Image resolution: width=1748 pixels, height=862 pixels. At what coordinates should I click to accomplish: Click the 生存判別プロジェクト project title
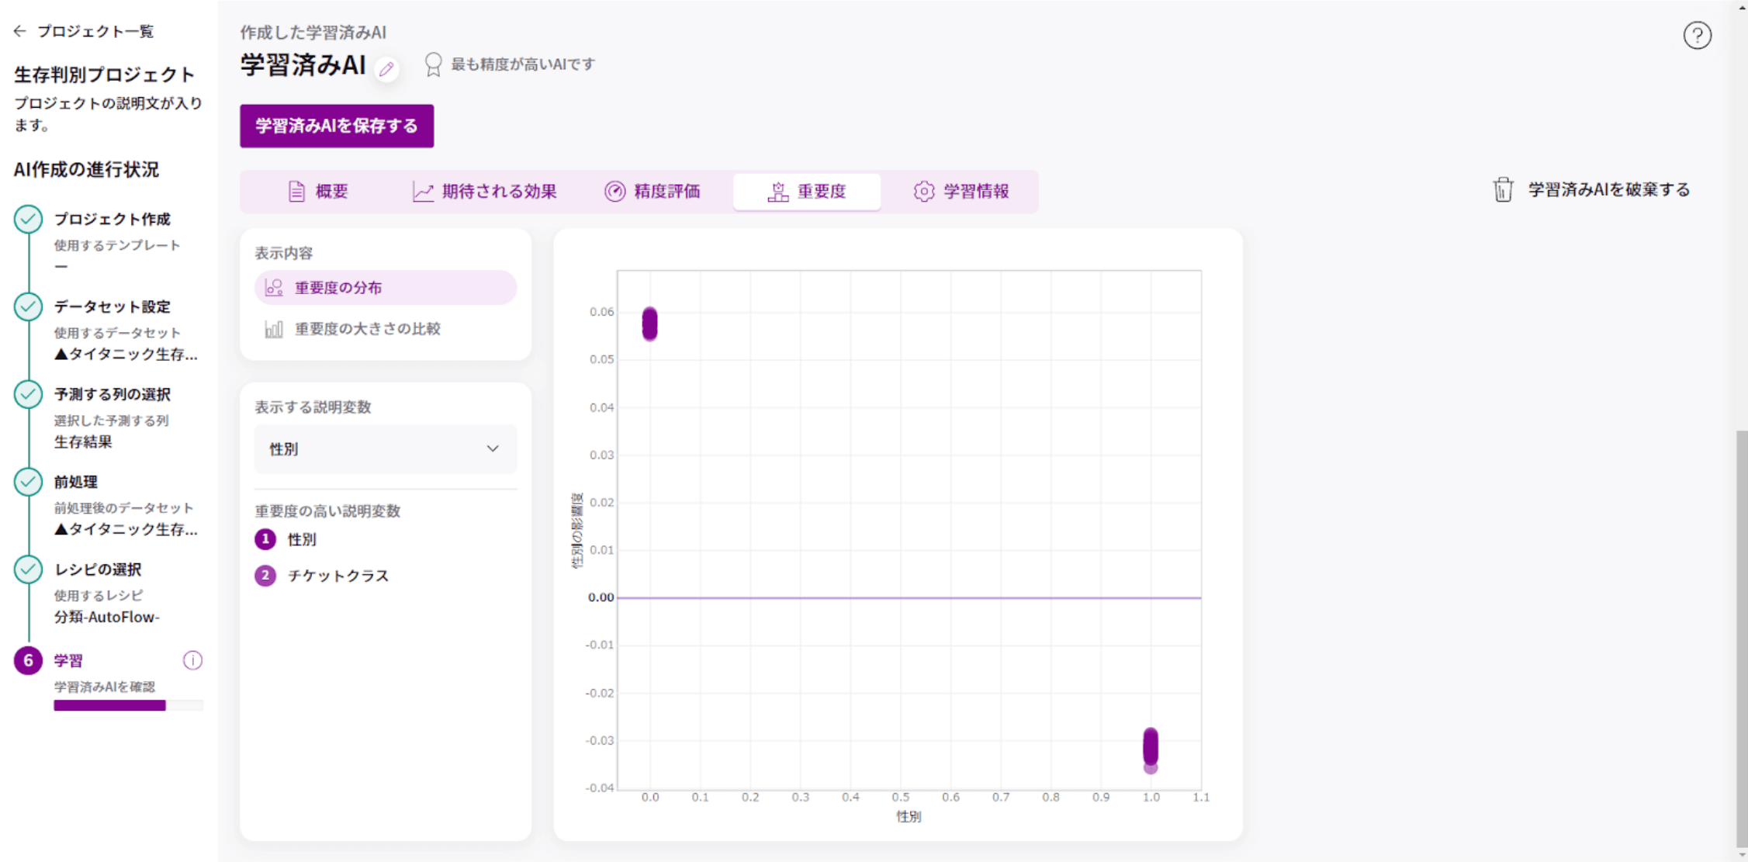pyautogui.click(x=104, y=75)
